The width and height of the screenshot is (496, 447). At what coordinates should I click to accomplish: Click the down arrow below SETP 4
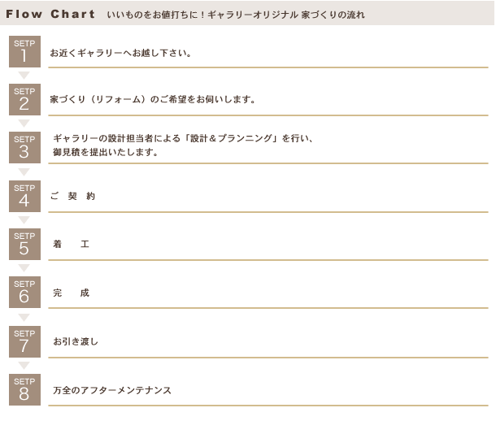click(x=24, y=220)
